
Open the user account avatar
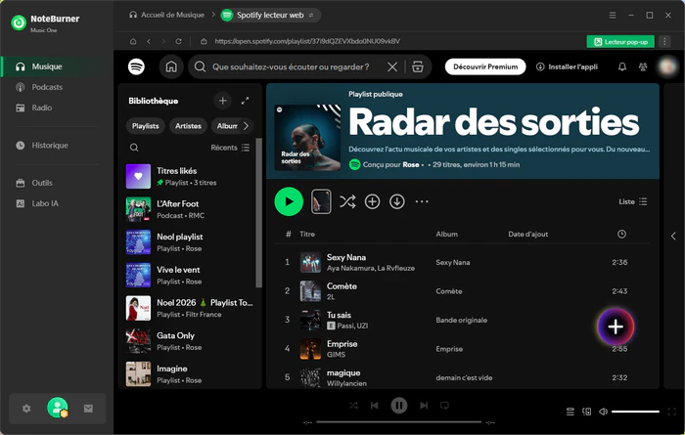click(x=58, y=408)
